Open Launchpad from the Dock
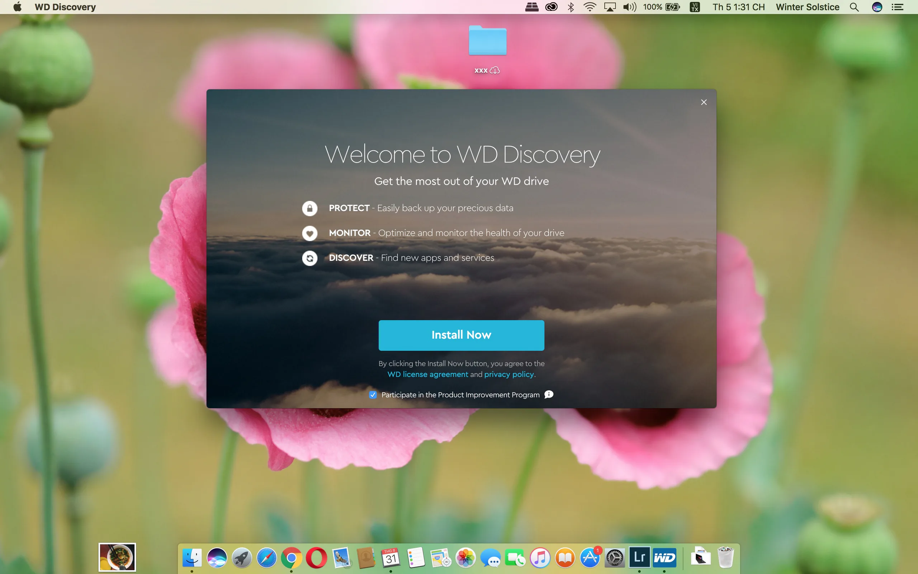This screenshot has height=574, width=918. pos(242,557)
